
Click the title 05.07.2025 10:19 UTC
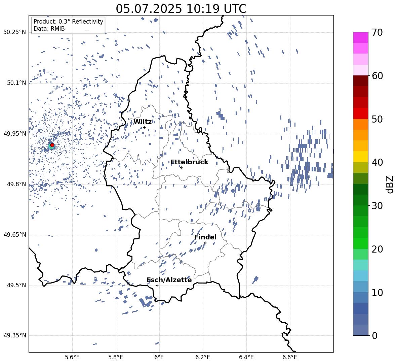coord(181,9)
